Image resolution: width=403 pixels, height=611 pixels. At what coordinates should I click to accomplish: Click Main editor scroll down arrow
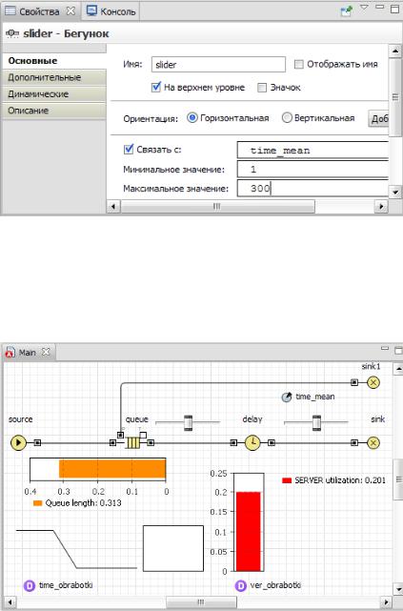tap(398, 589)
